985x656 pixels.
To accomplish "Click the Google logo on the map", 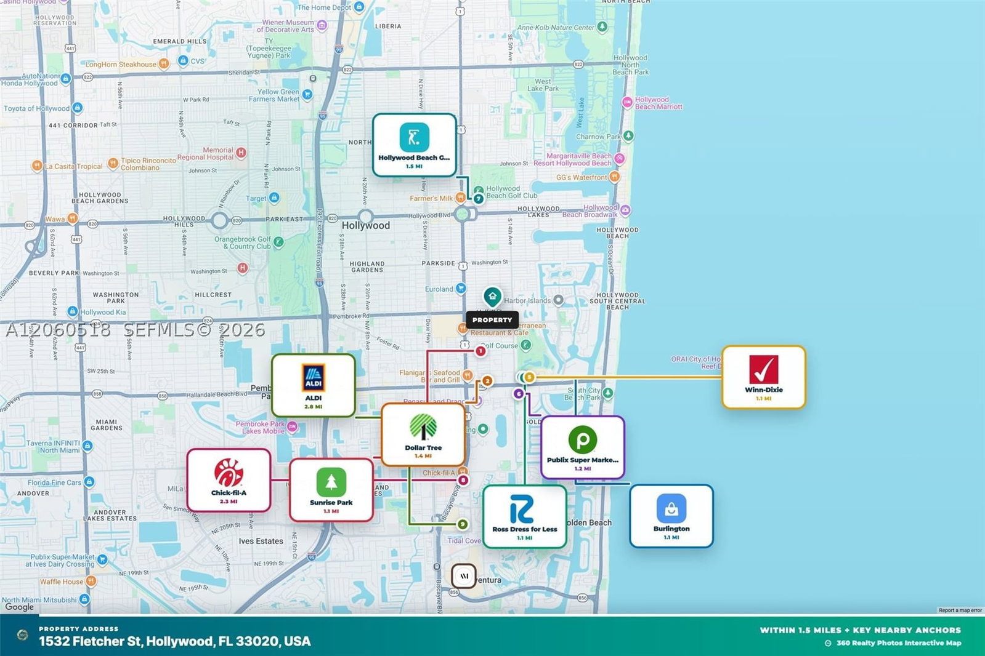I will pos(20,607).
